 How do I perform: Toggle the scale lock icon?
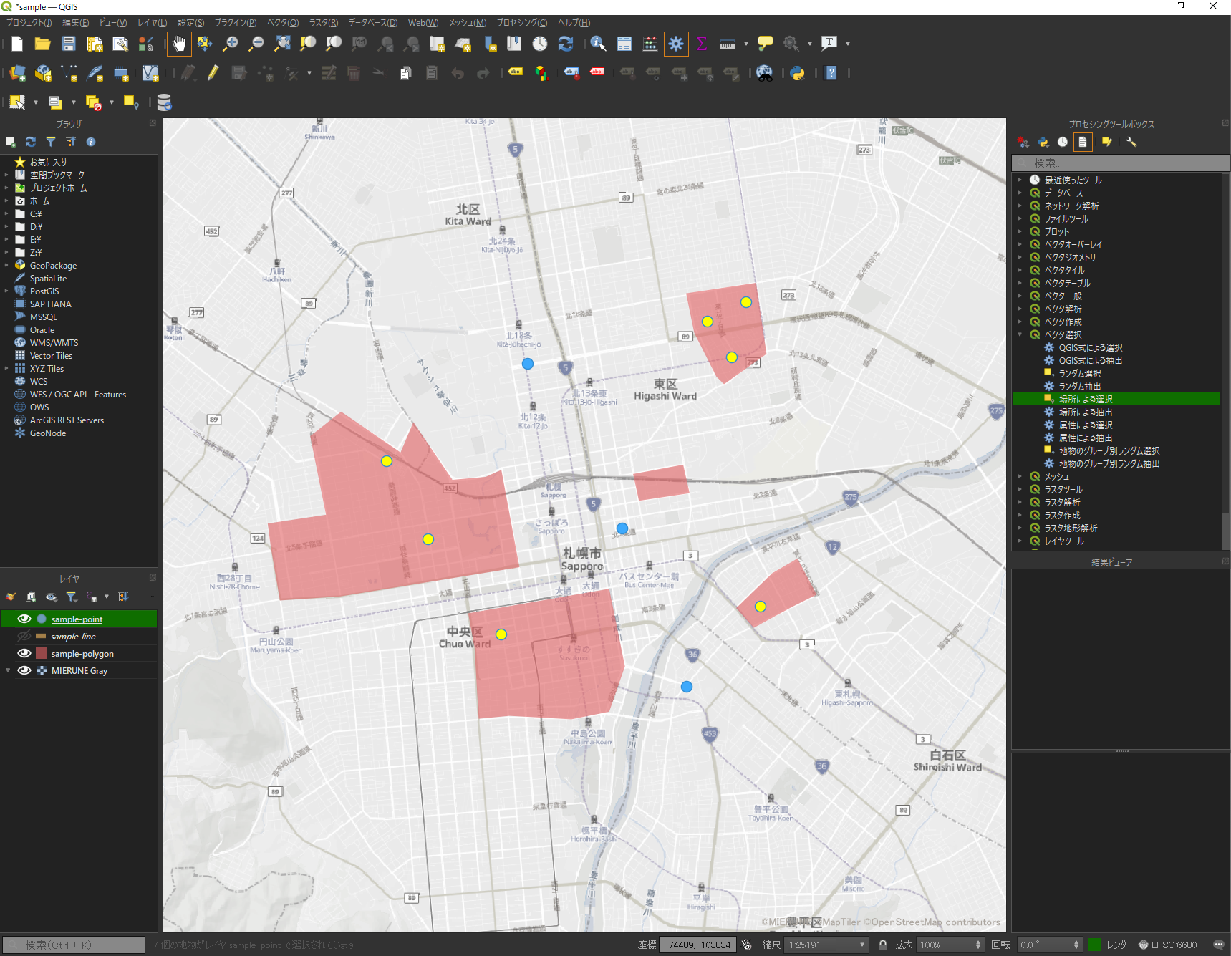coord(883,945)
